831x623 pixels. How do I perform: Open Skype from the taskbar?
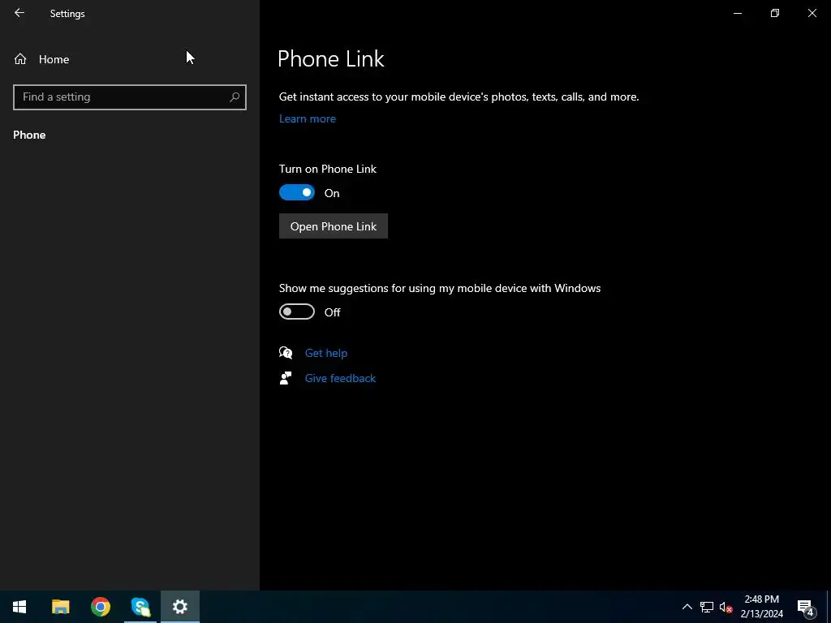click(140, 607)
